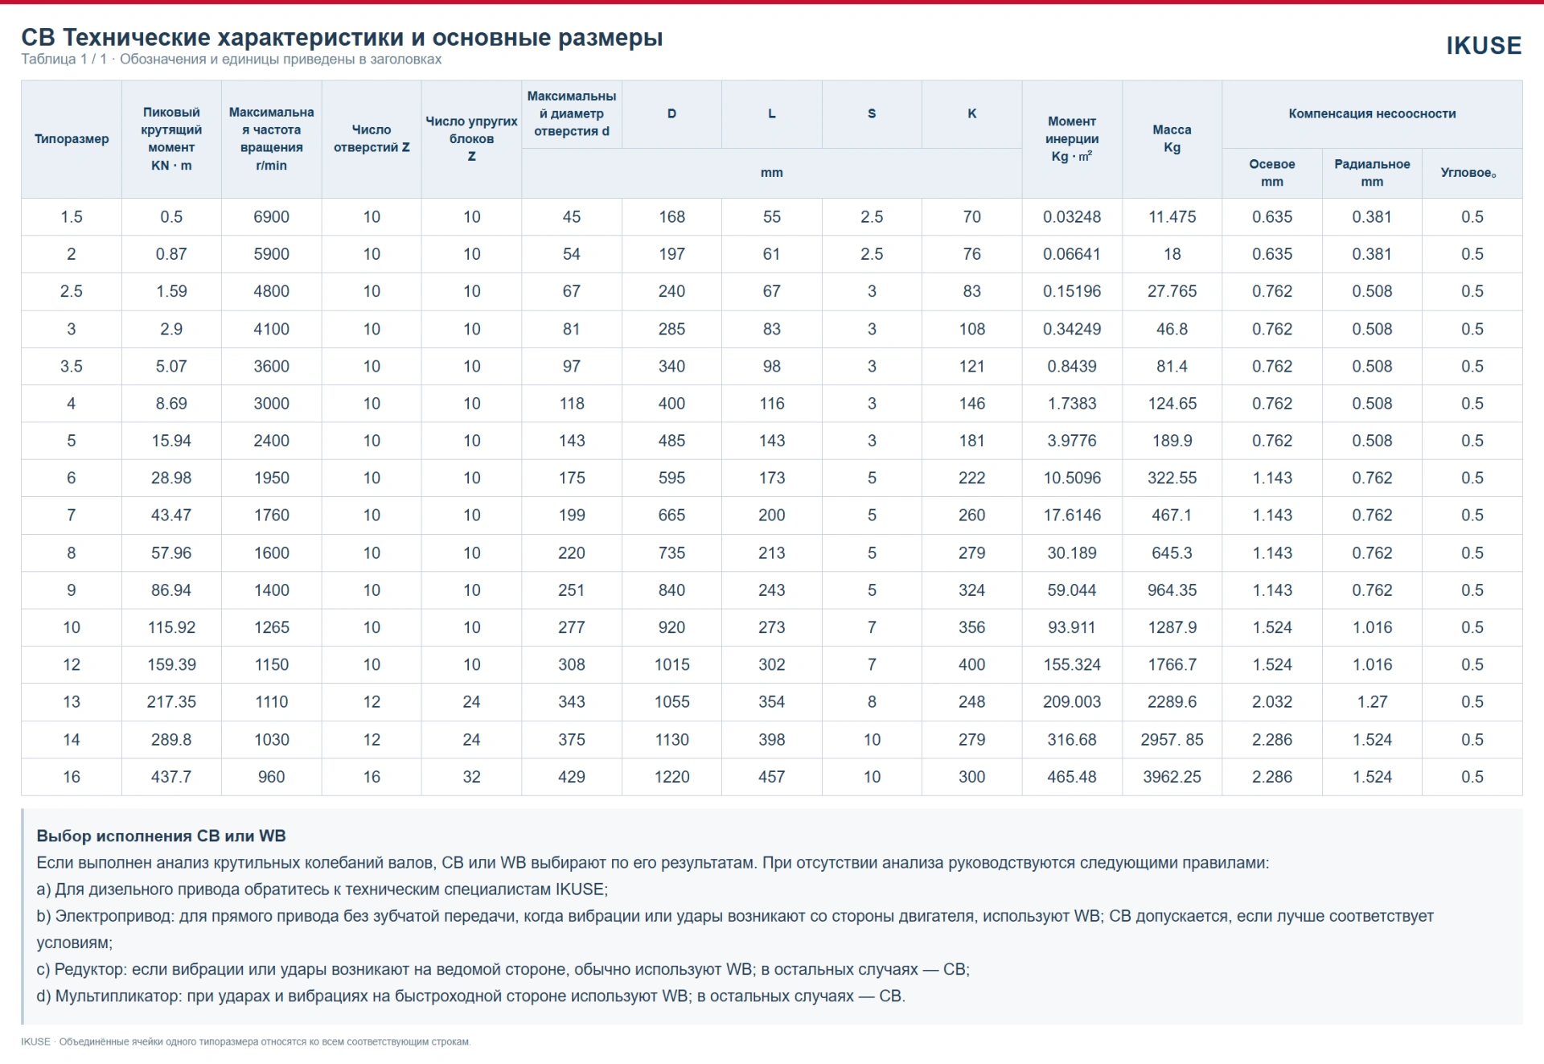Click the D value 1015
The image size is (1544, 1064).
click(x=671, y=665)
